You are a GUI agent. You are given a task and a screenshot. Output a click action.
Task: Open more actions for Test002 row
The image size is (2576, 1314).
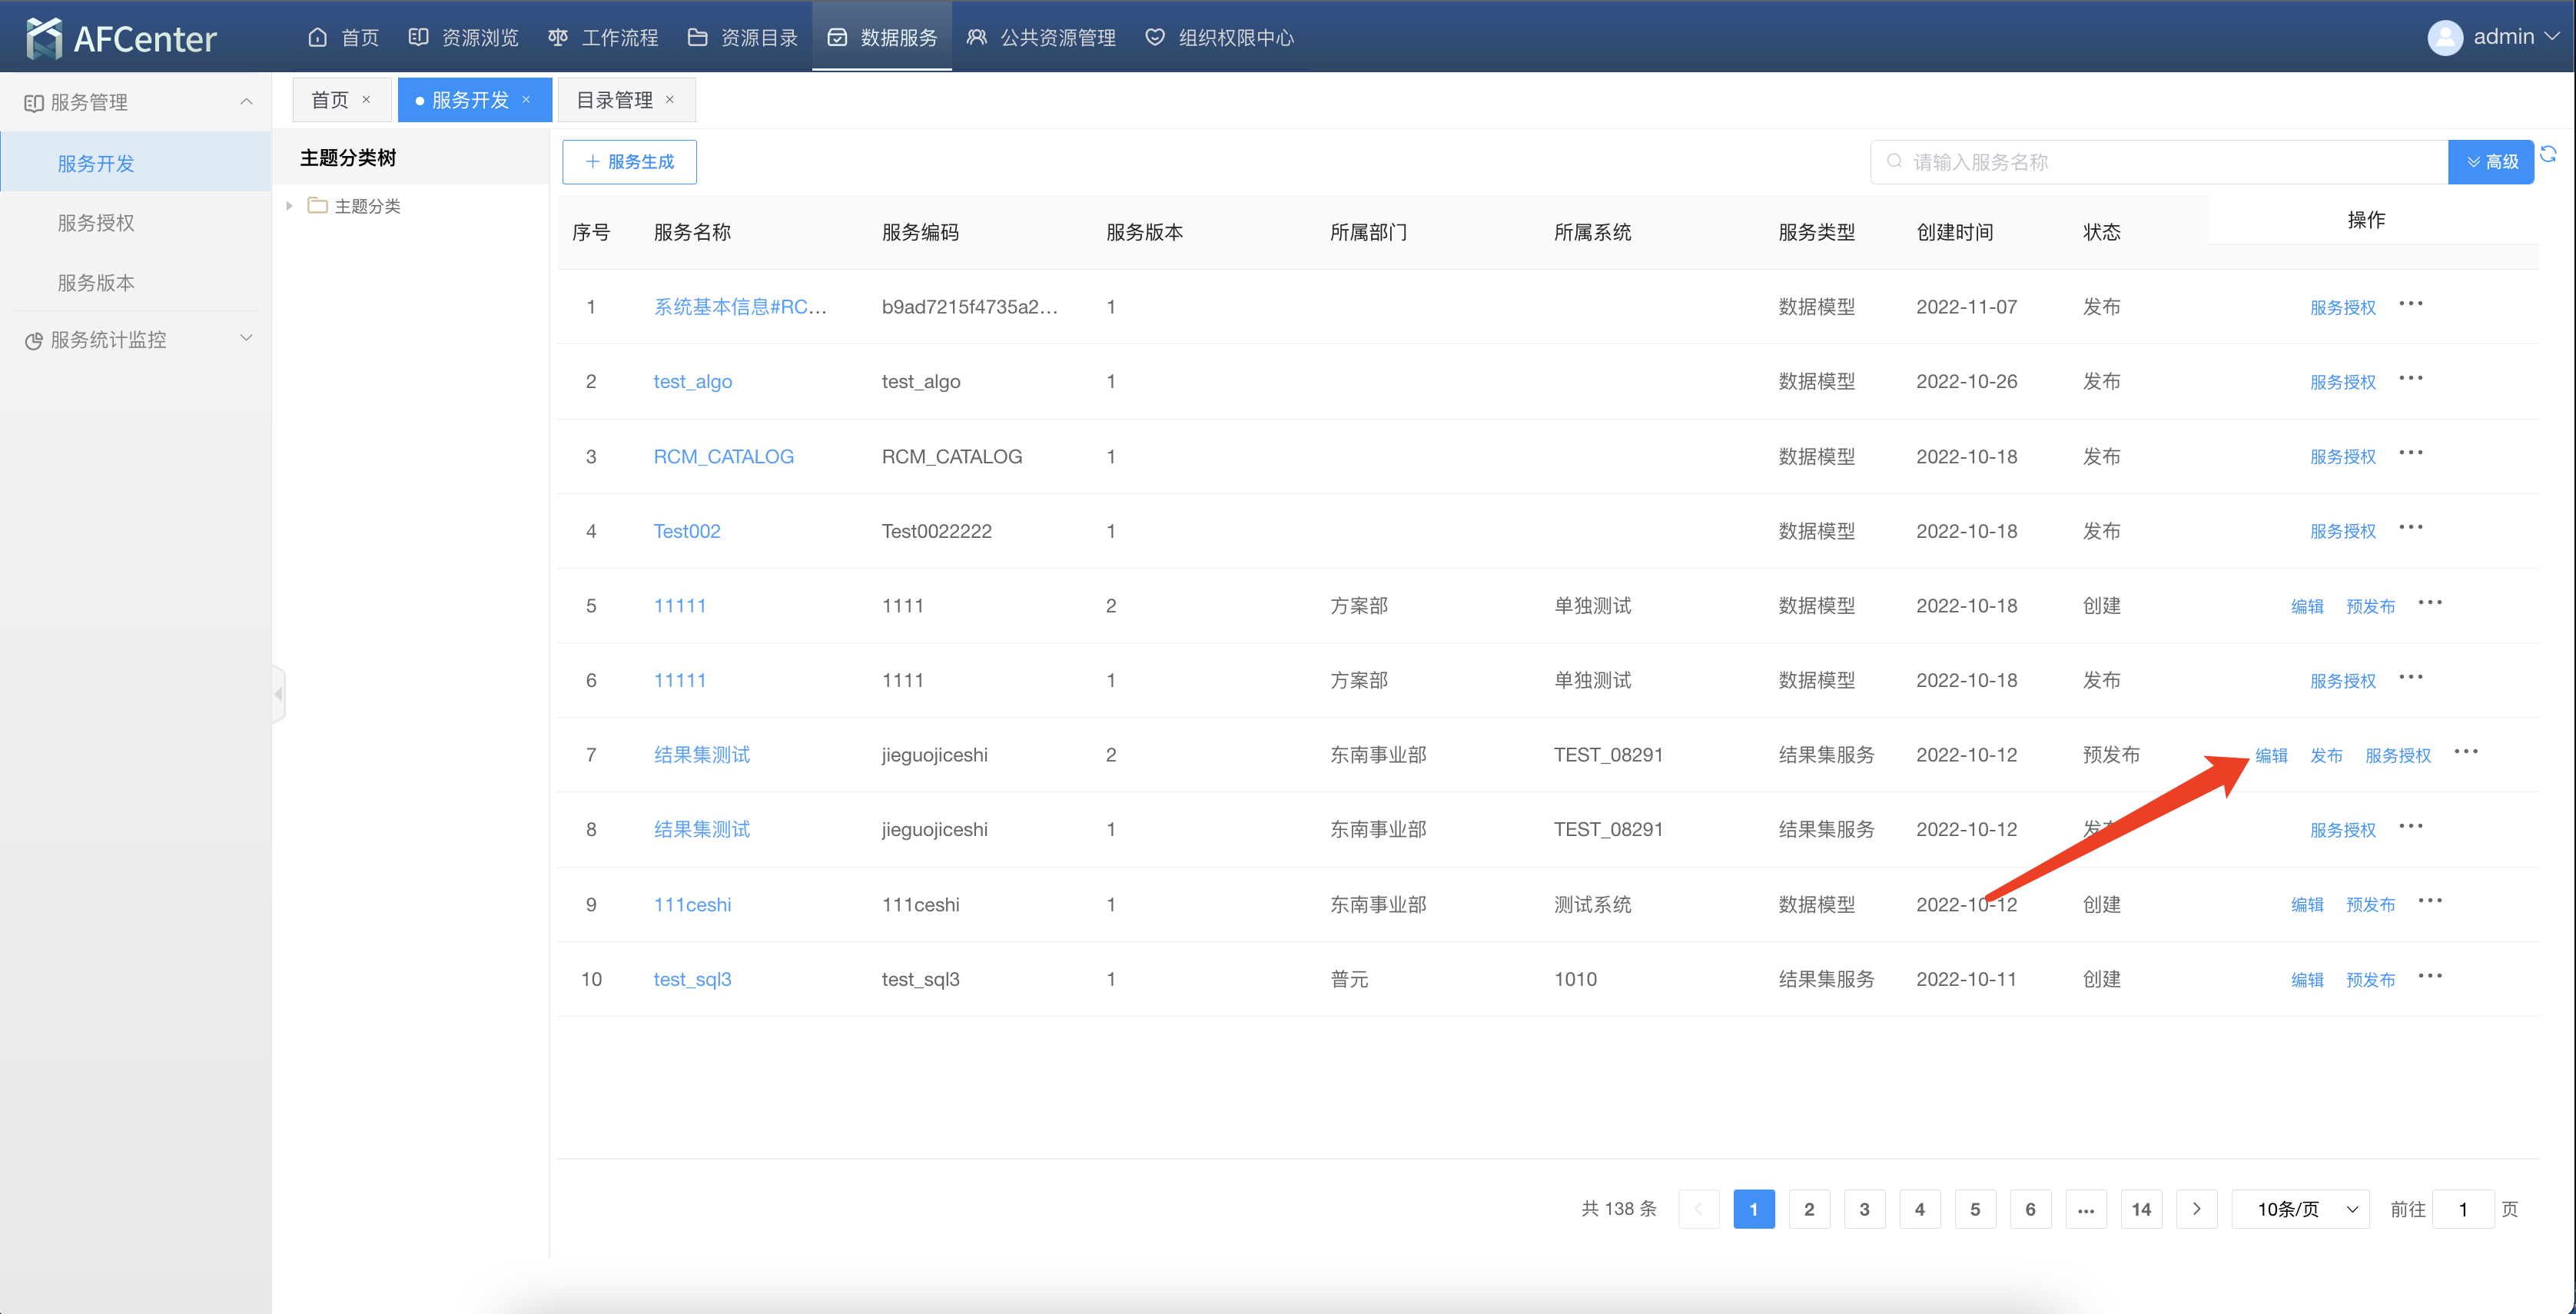pos(2411,528)
